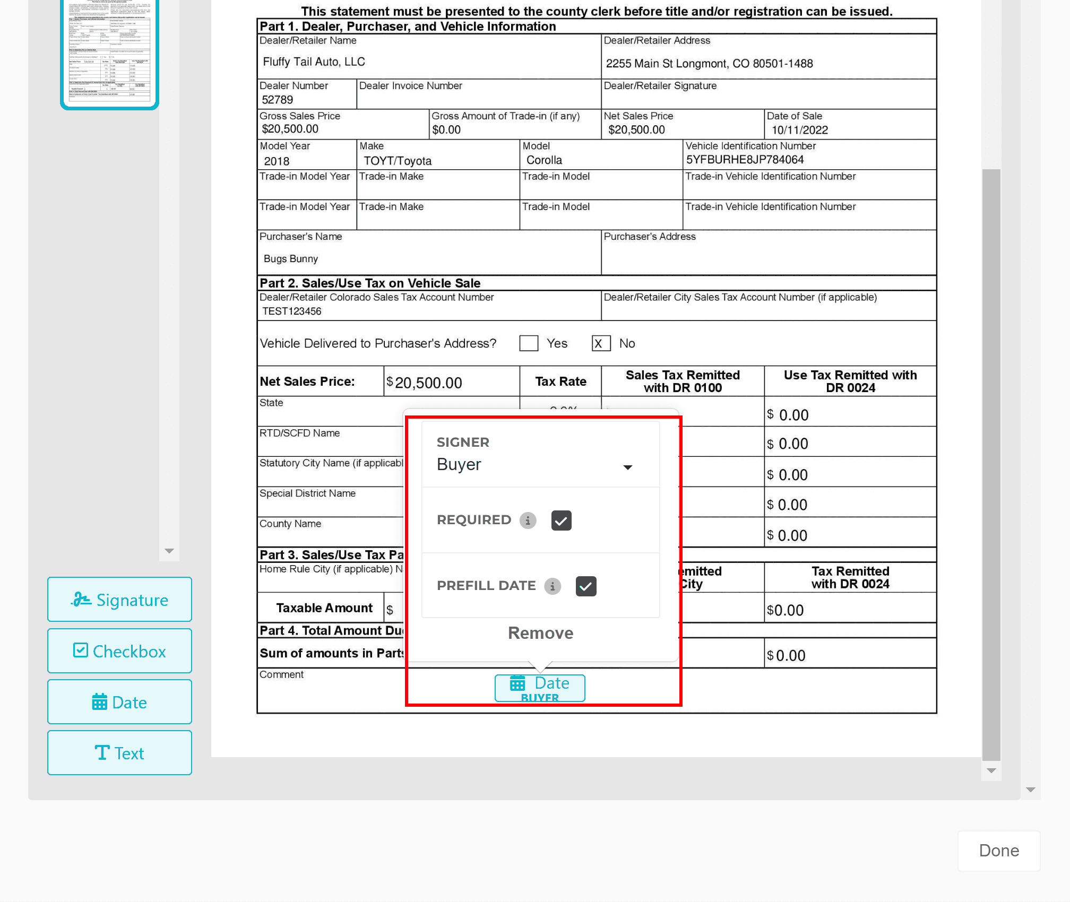
Task: Click thumbnail panel scroll down arrow
Action: [x=169, y=551]
